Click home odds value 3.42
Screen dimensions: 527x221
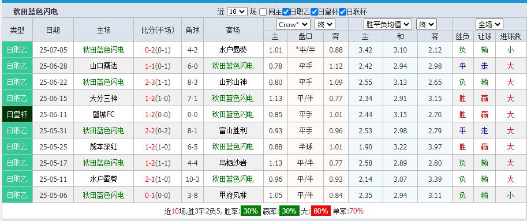[365, 50]
